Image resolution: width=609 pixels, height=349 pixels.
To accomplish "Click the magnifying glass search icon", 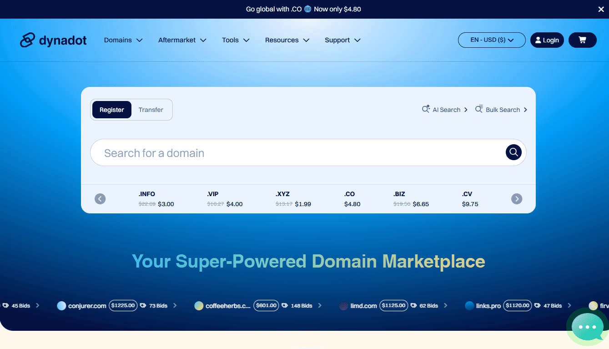I will pos(513,152).
